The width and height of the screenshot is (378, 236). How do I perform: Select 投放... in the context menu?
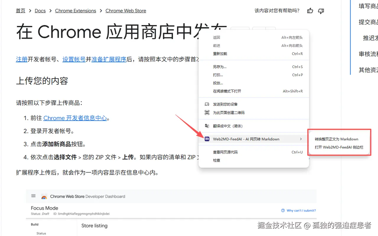(254, 83)
